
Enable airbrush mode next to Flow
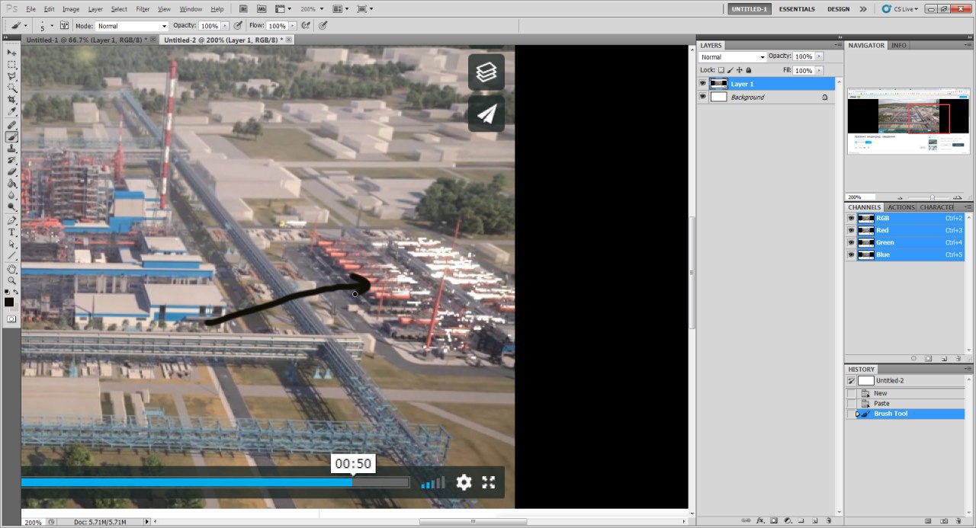pyautogui.click(x=306, y=25)
